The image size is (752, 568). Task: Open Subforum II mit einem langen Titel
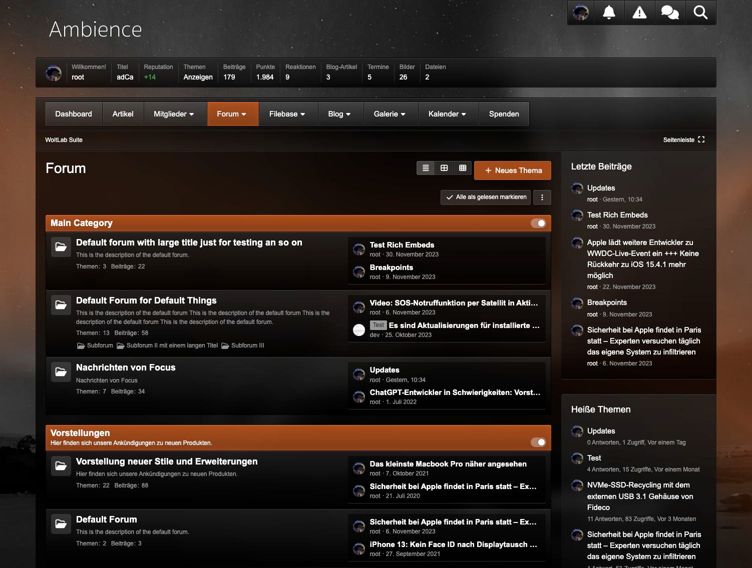click(172, 345)
